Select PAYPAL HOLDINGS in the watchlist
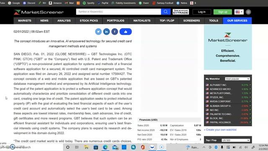 [x=220, y=122]
